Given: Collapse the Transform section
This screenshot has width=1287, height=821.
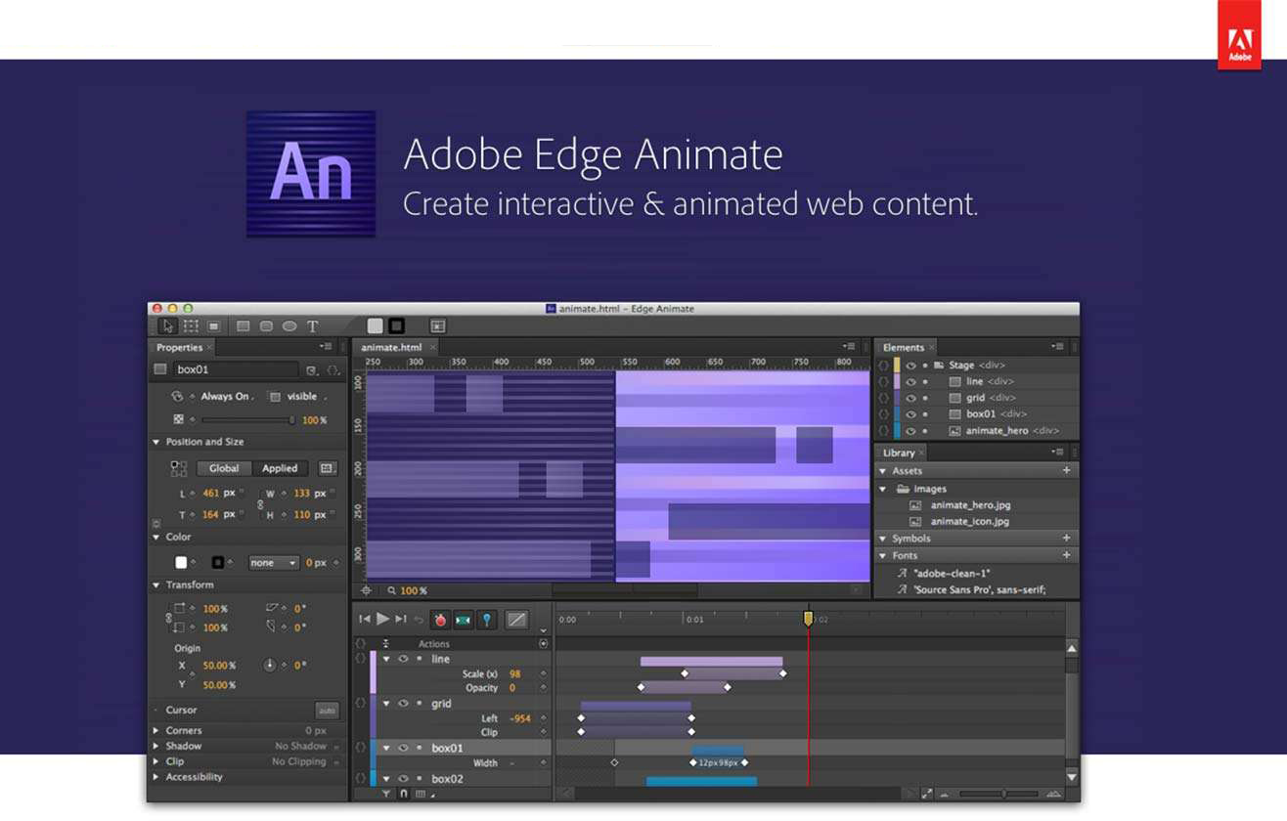Looking at the screenshot, I should coord(155,584).
